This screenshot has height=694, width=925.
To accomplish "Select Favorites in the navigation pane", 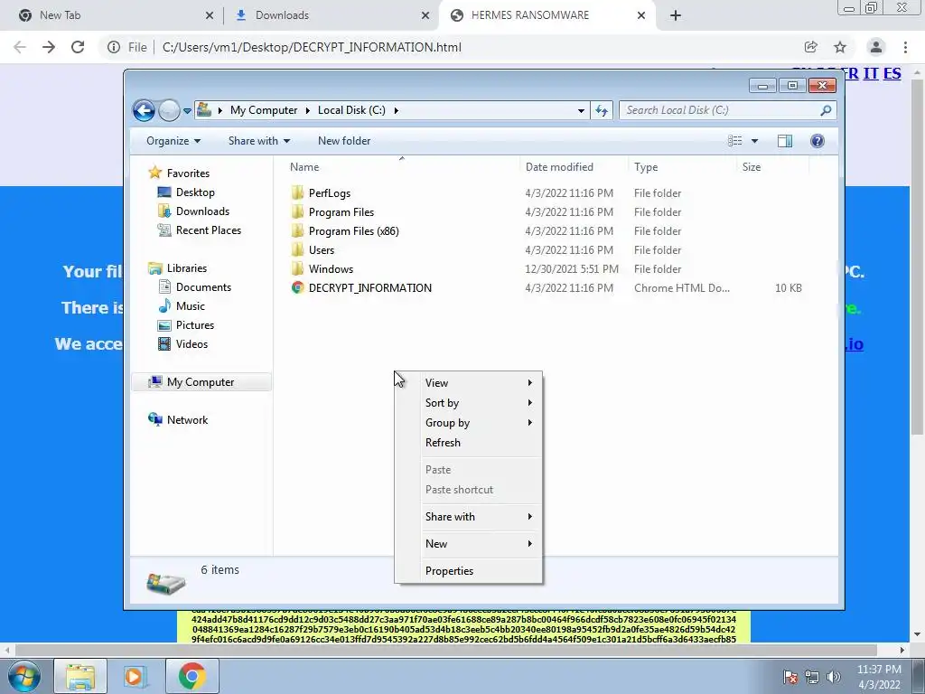I will tap(188, 173).
